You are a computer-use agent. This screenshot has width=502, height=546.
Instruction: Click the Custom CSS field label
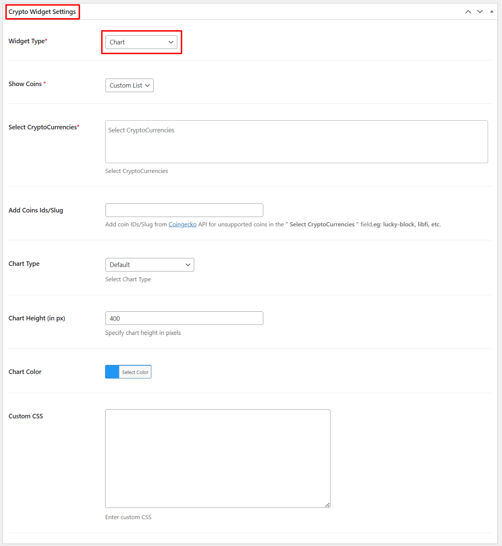[26, 416]
